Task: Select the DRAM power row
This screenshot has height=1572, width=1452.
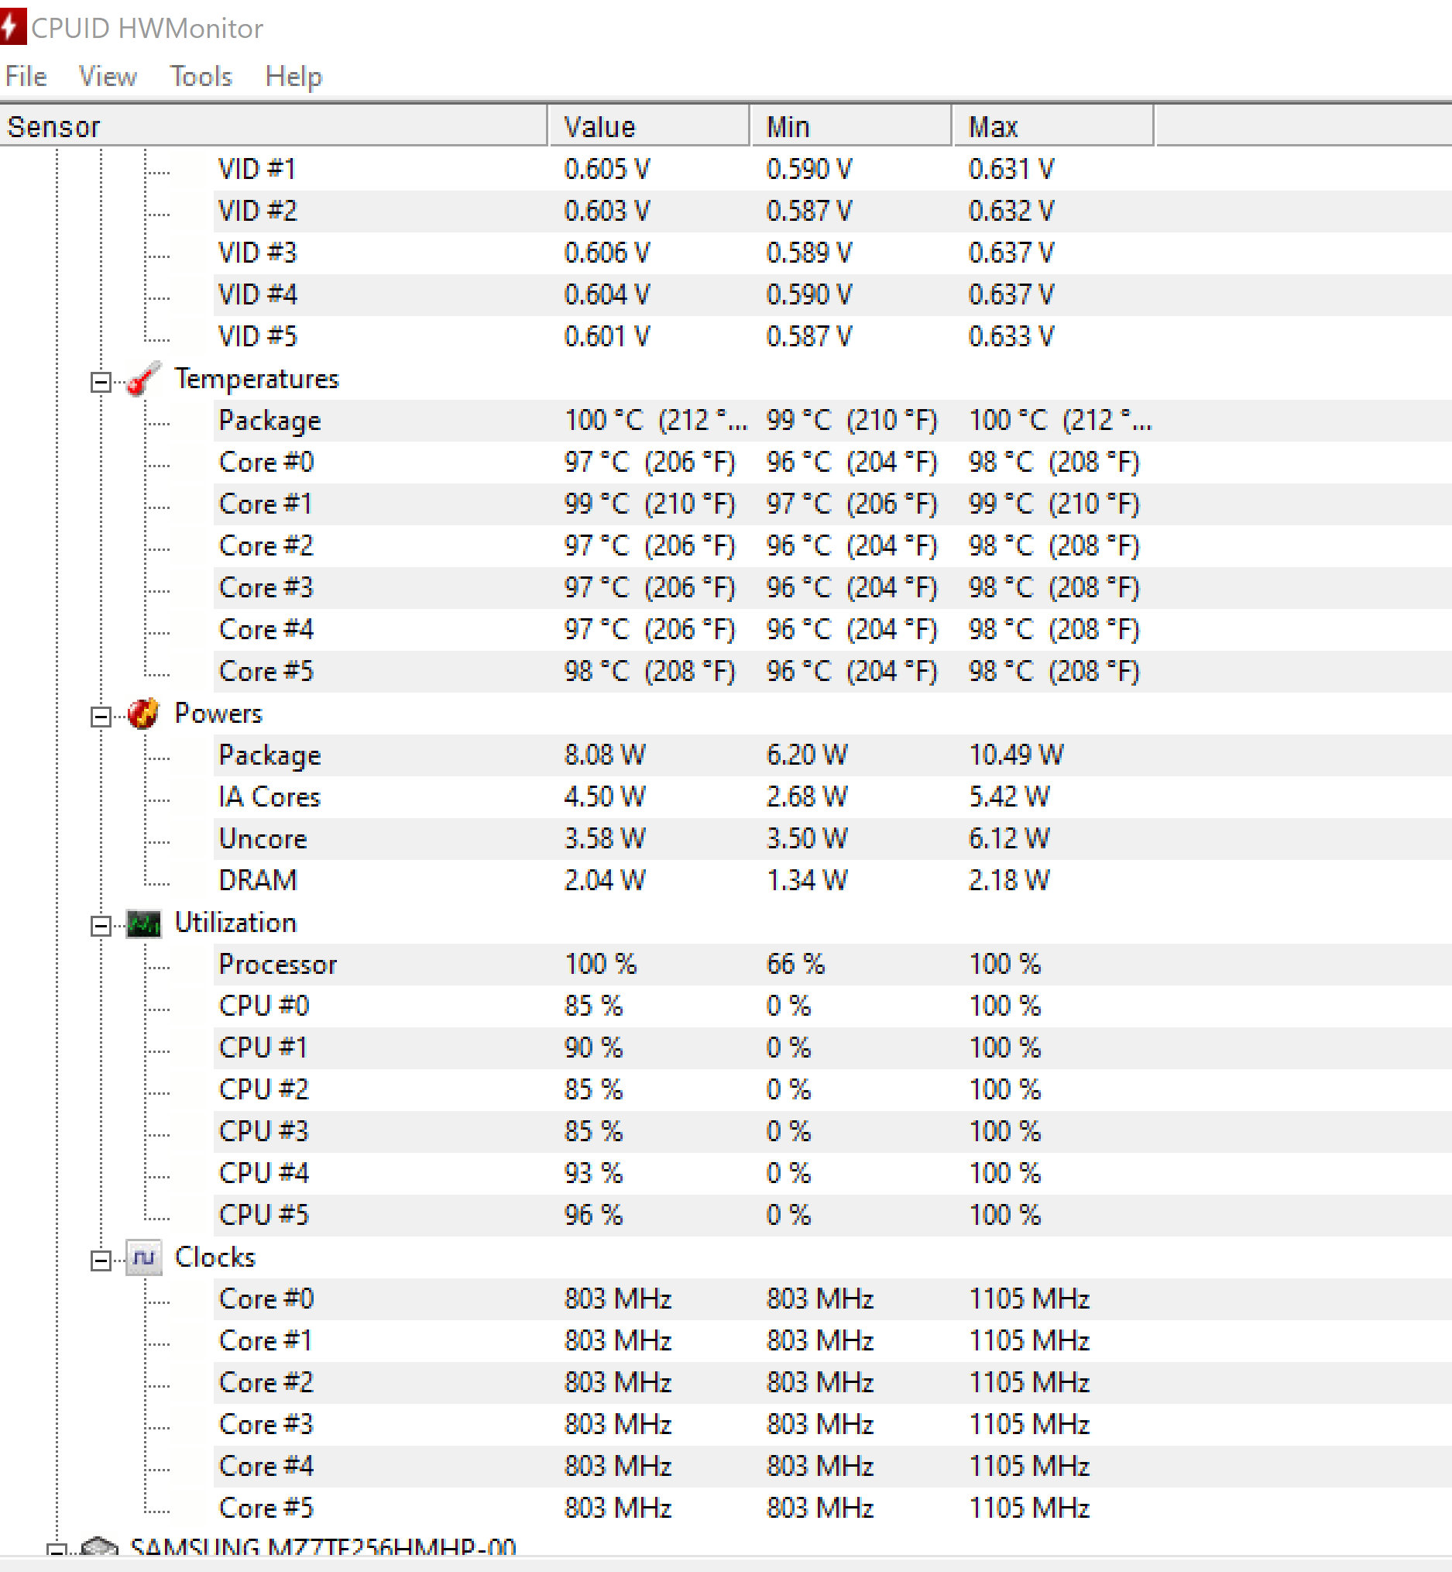Action: click(x=832, y=880)
